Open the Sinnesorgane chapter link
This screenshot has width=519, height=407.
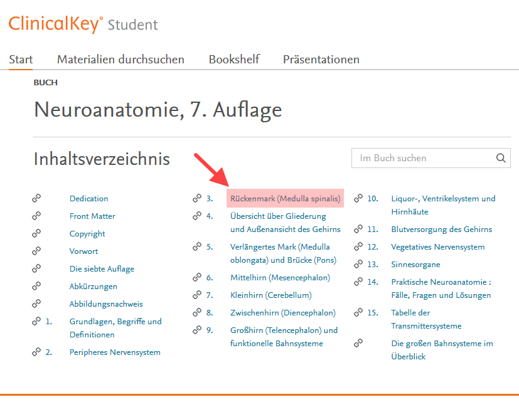click(x=415, y=265)
